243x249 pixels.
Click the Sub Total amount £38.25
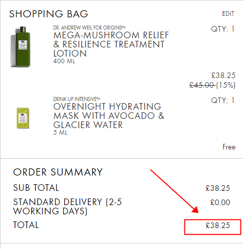(x=218, y=188)
